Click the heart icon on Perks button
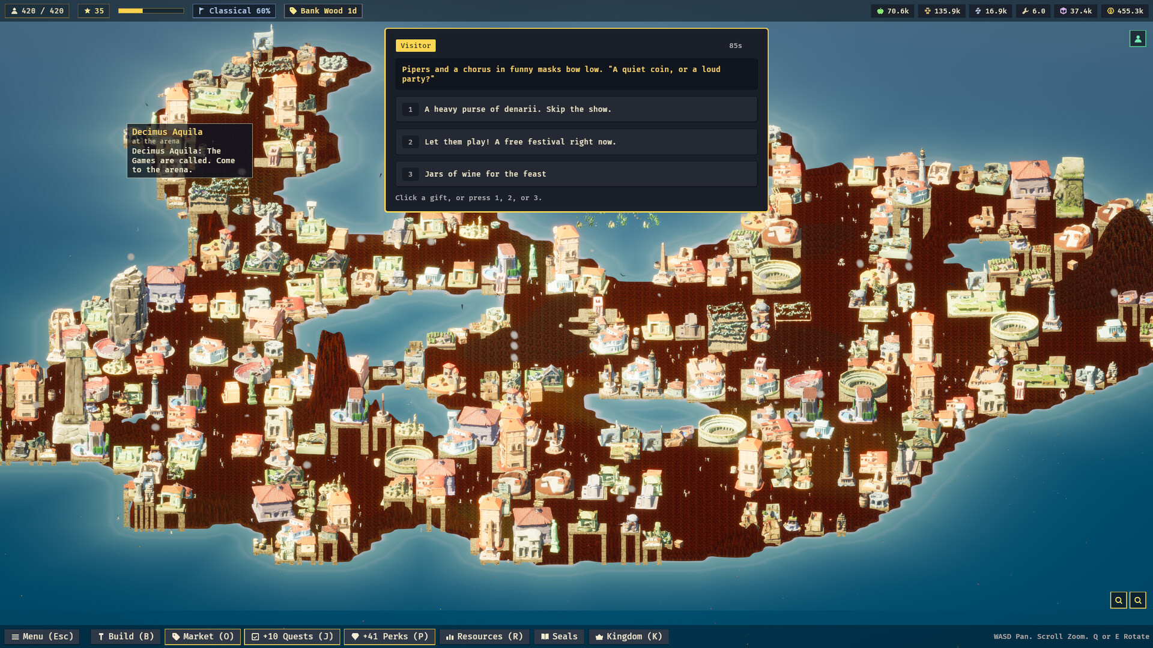This screenshot has width=1153, height=648. (355, 637)
